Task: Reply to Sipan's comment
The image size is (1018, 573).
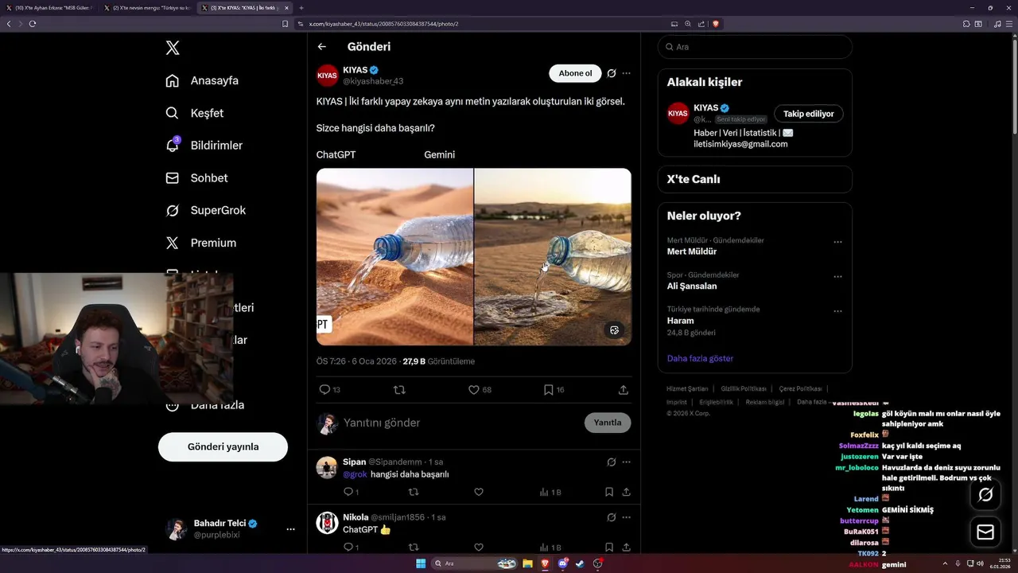Action: (x=350, y=492)
